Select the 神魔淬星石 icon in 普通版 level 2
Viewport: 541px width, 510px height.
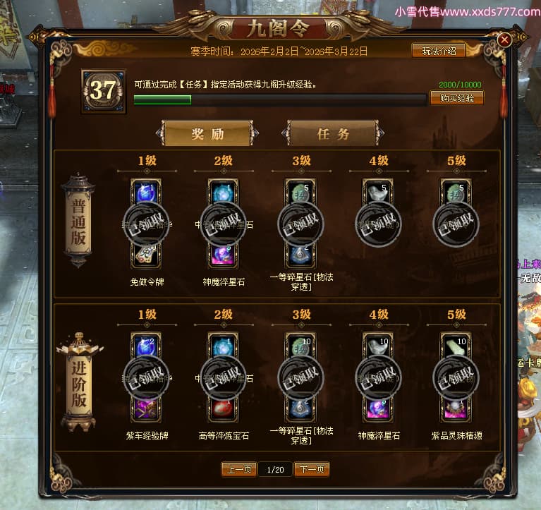tap(223, 255)
